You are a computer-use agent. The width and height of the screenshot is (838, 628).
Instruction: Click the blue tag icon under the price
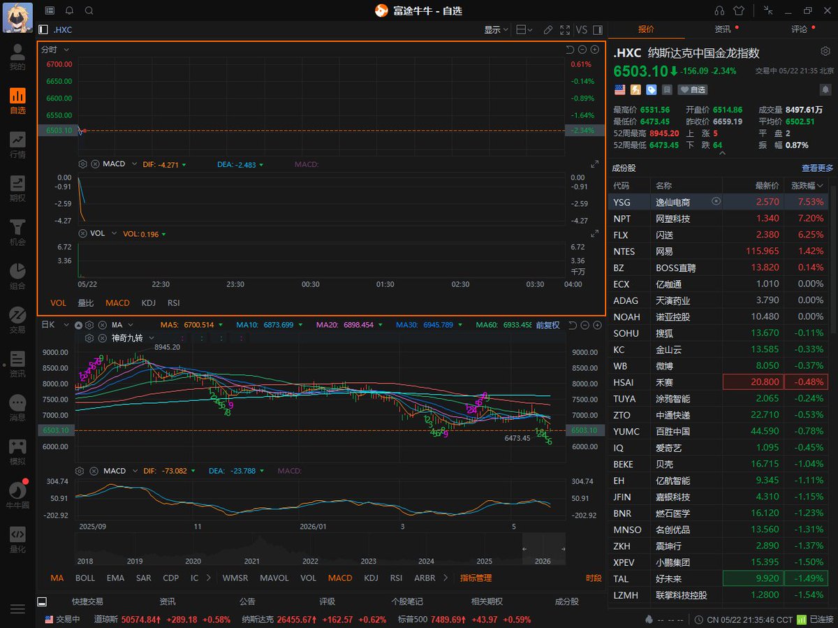651,89
